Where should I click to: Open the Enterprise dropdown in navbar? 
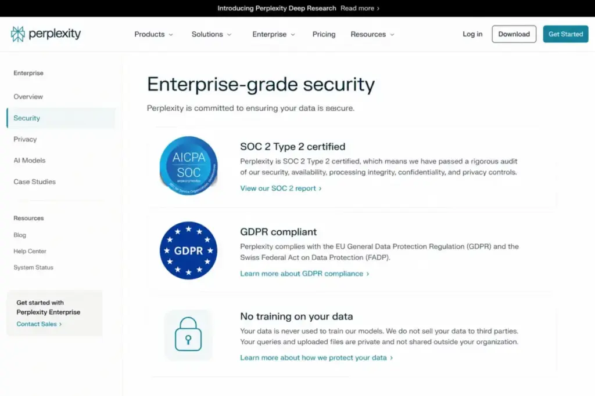tap(274, 34)
